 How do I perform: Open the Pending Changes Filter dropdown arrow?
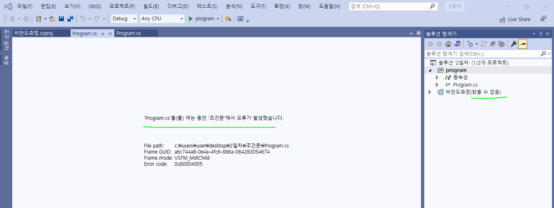click(x=476, y=44)
